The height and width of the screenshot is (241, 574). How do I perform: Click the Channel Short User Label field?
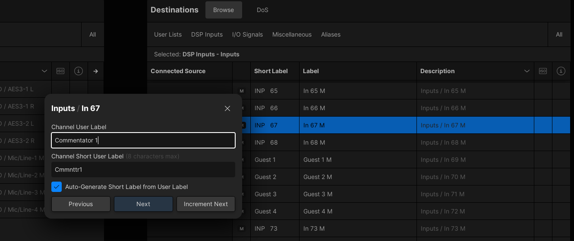point(143,170)
